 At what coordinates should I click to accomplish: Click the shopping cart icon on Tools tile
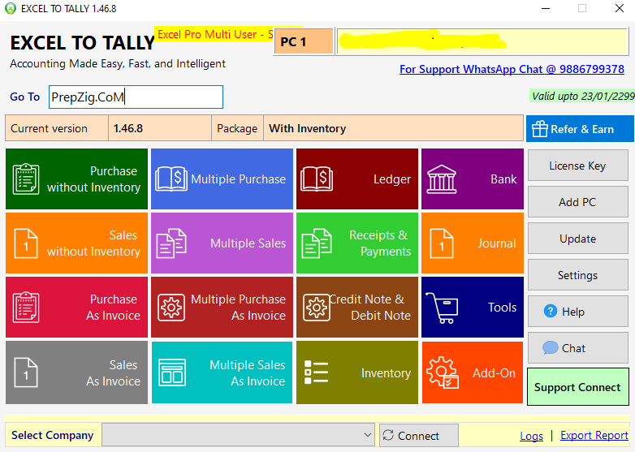[442, 308]
